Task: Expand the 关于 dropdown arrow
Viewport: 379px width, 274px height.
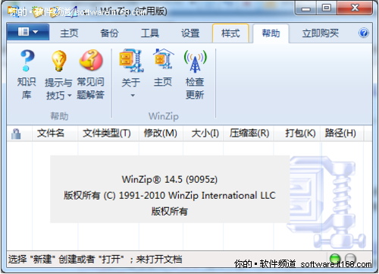Action: coord(133,96)
